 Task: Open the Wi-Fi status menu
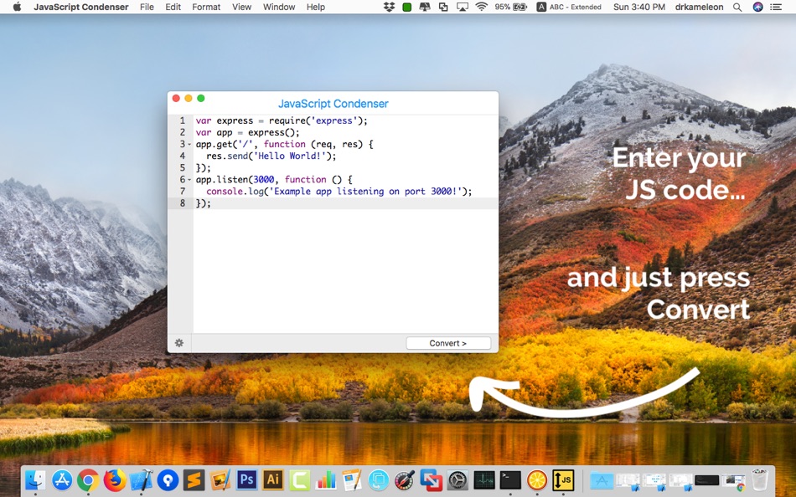(x=481, y=7)
